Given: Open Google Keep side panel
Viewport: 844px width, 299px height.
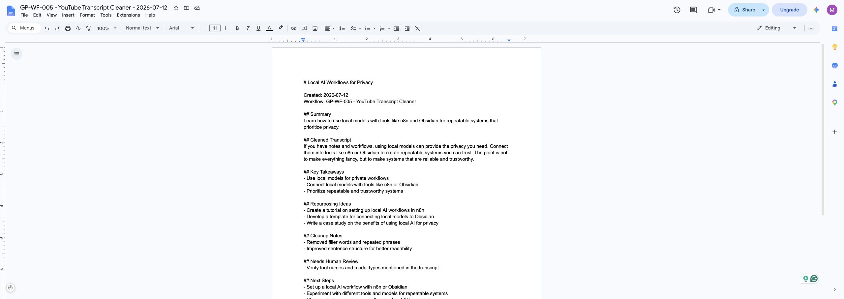Looking at the screenshot, I should click(x=835, y=47).
